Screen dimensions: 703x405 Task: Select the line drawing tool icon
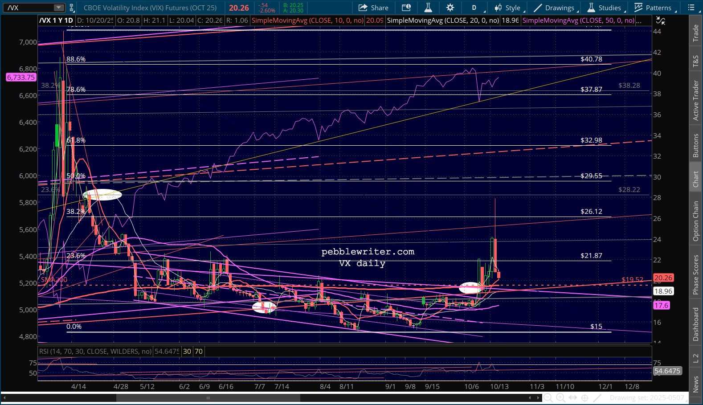coord(597,398)
